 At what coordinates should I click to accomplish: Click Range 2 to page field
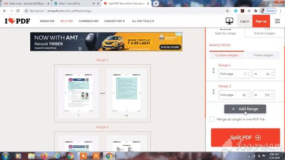[x=264, y=95]
